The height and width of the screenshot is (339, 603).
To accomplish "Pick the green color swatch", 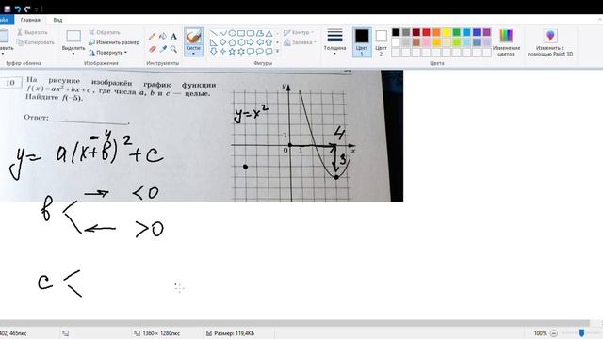I will pyautogui.click(x=456, y=32).
